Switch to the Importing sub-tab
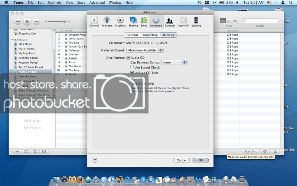297x186 pixels. point(150,35)
